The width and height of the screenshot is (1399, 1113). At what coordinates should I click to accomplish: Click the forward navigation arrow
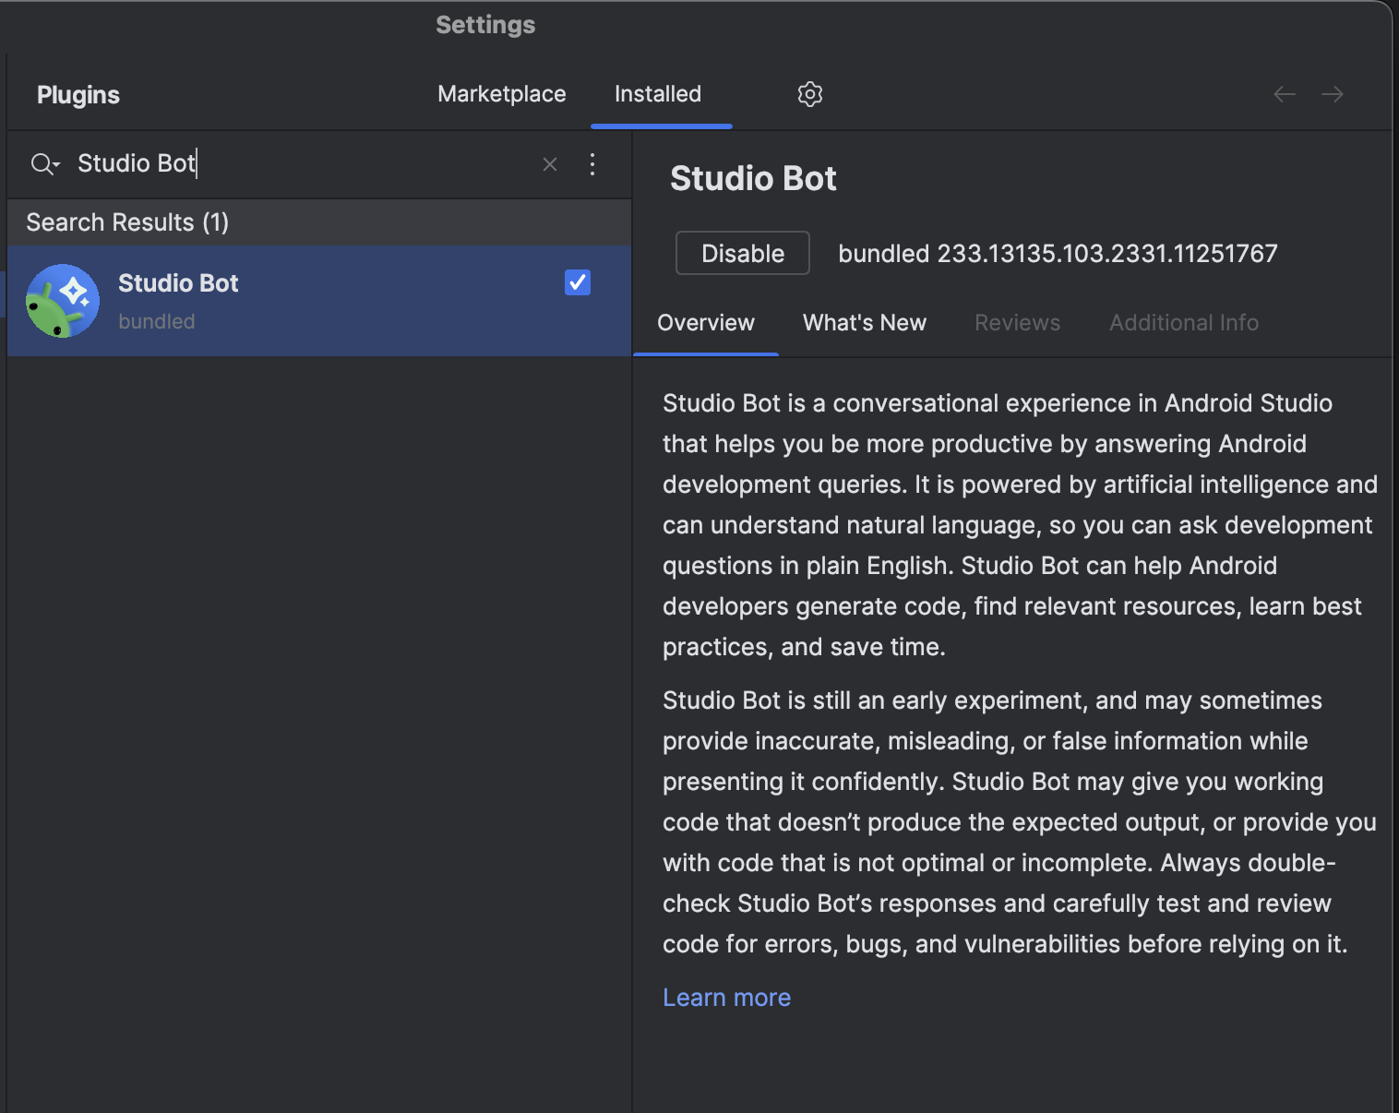1332,94
